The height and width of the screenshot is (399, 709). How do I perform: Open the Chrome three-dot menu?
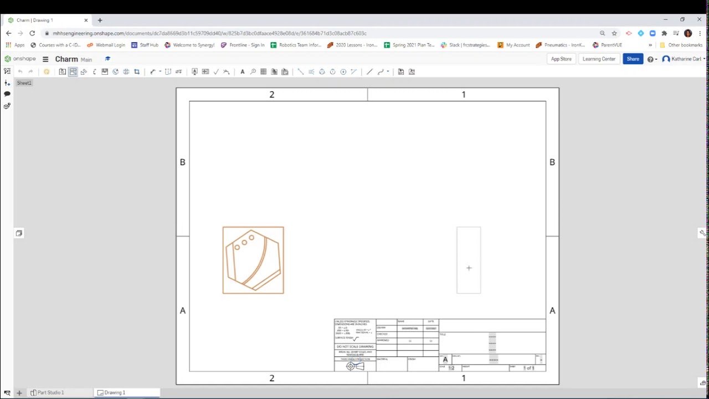coord(700,33)
